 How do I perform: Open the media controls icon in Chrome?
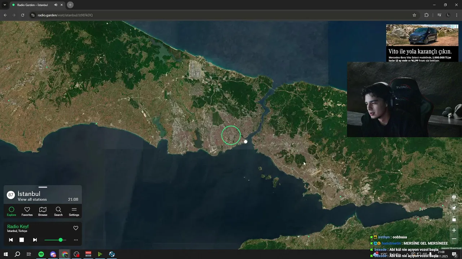(439, 15)
